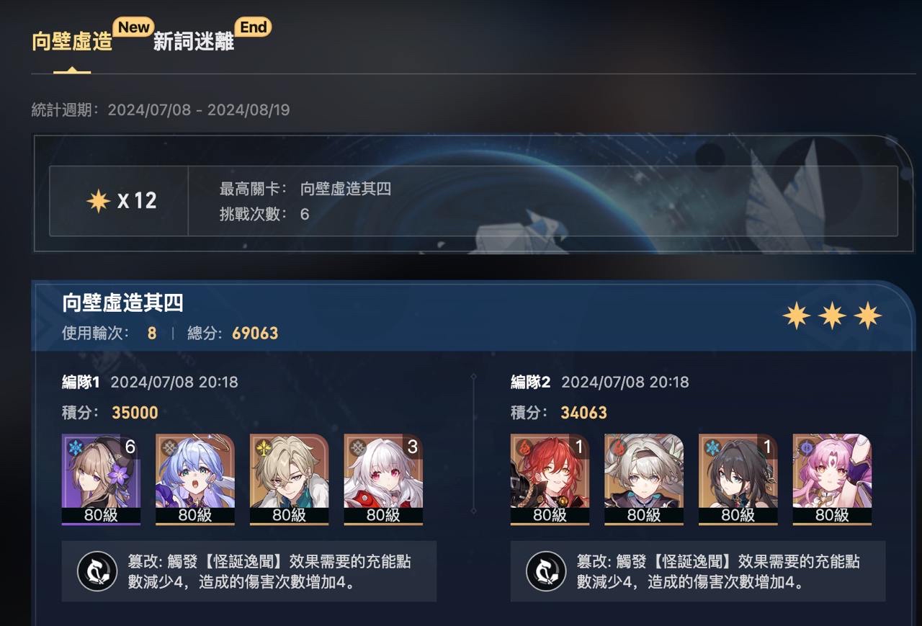Viewport: 922px width, 626px height.
Task: Click the three-star rating of 向壁虛造其四
Action: [x=832, y=316]
